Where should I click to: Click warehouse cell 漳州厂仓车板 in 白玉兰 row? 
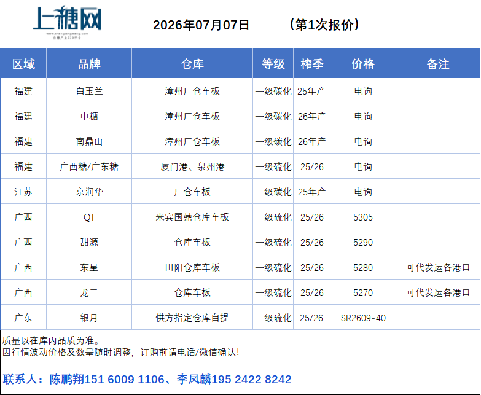[192, 91]
